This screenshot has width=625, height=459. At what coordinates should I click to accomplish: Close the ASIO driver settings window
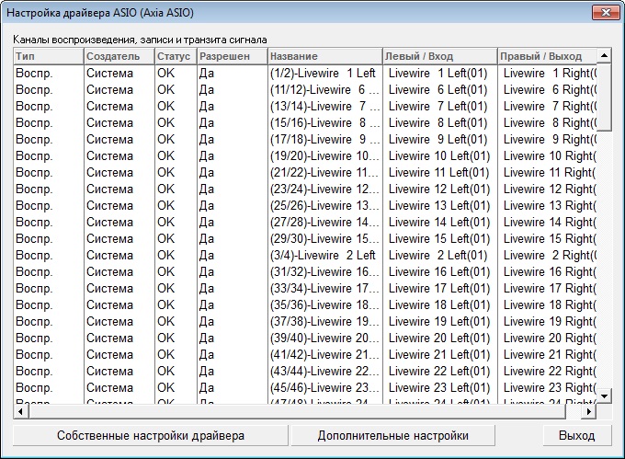tap(606, 12)
